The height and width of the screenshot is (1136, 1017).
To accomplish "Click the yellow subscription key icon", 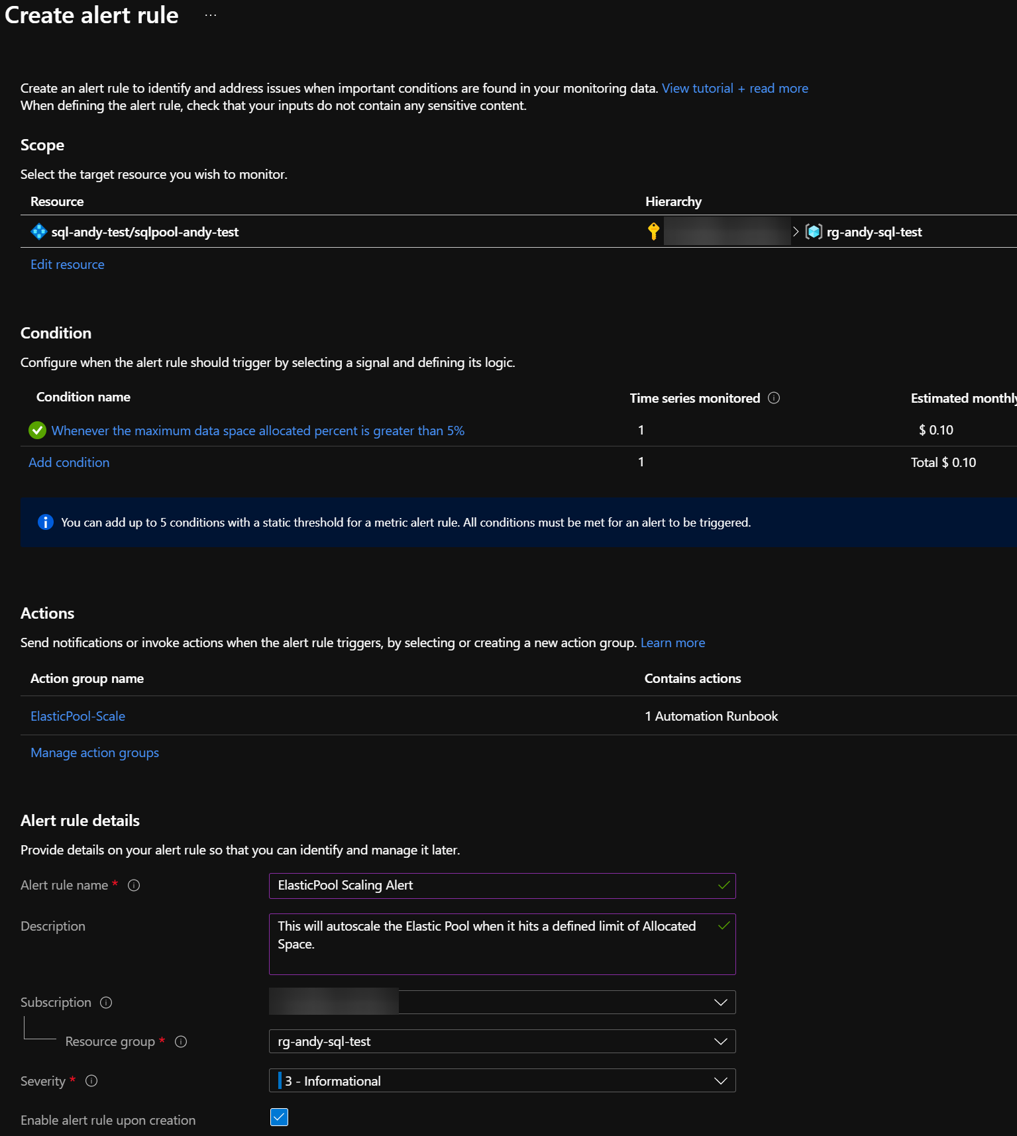I will [653, 231].
